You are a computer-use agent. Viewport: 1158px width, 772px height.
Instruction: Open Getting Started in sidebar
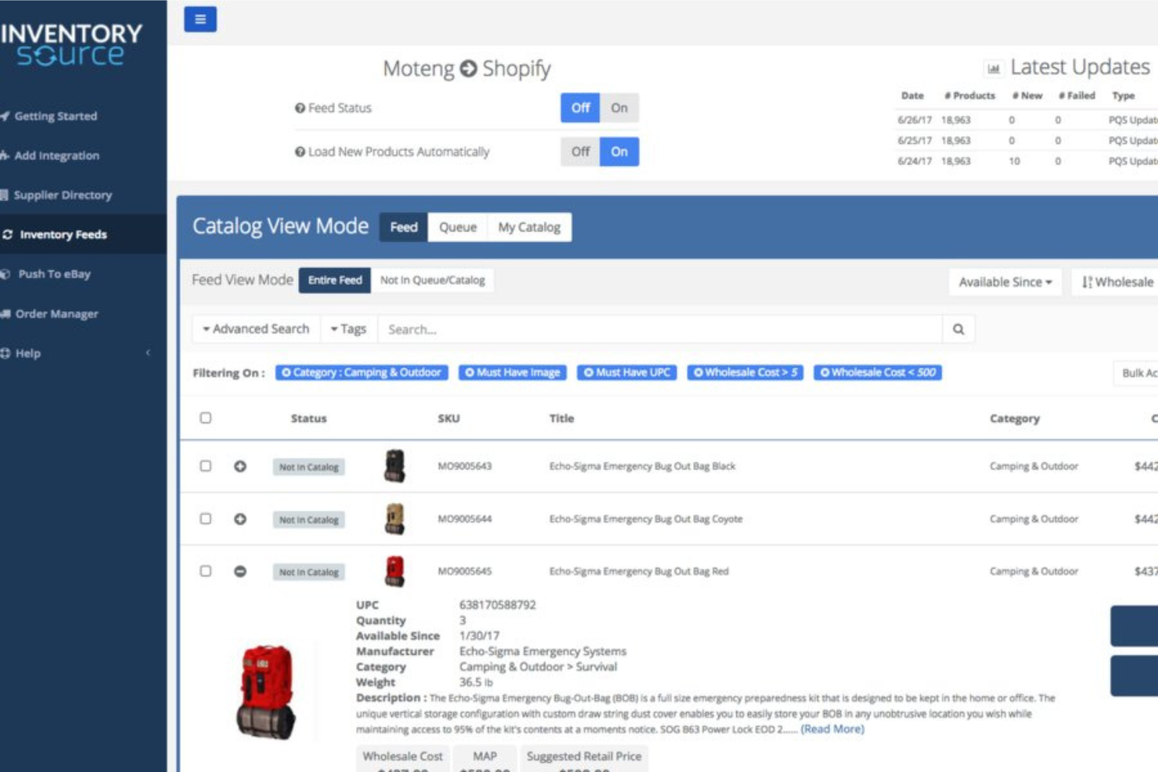point(56,116)
